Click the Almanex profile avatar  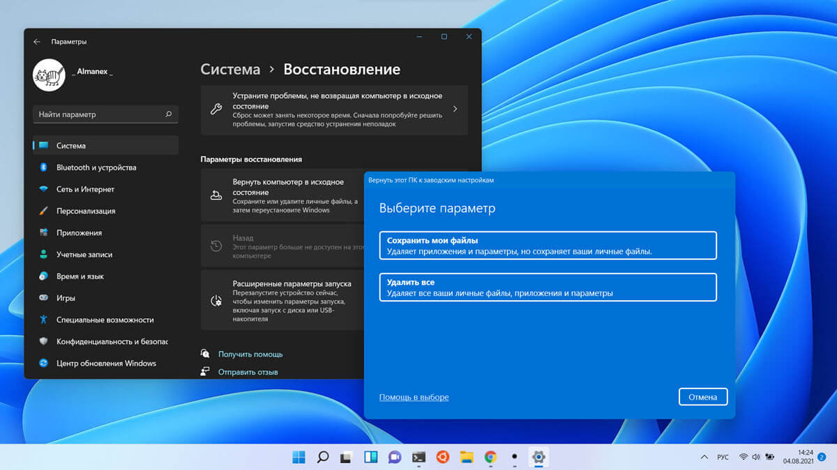pyautogui.click(x=49, y=75)
